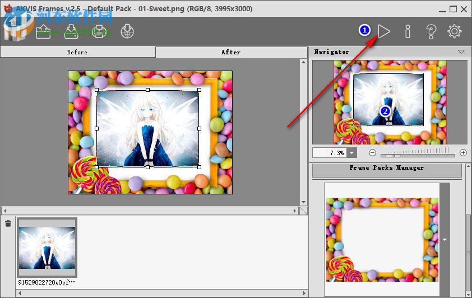Click the Navigator preview thumbnail
Viewport: 472px width, 298px height.
point(390,103)
